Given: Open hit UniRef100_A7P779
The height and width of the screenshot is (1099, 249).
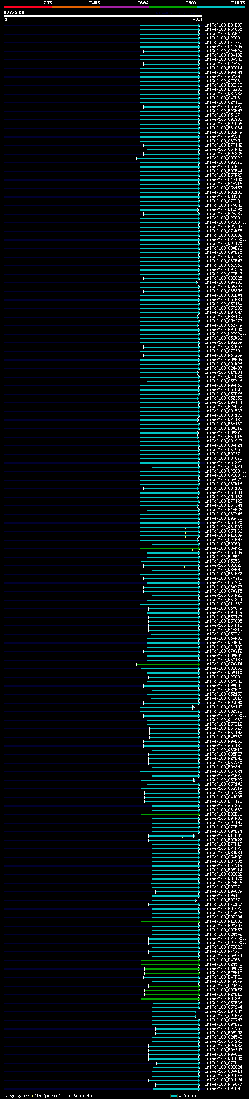Looking at the screenshot, I should (223, 42).
